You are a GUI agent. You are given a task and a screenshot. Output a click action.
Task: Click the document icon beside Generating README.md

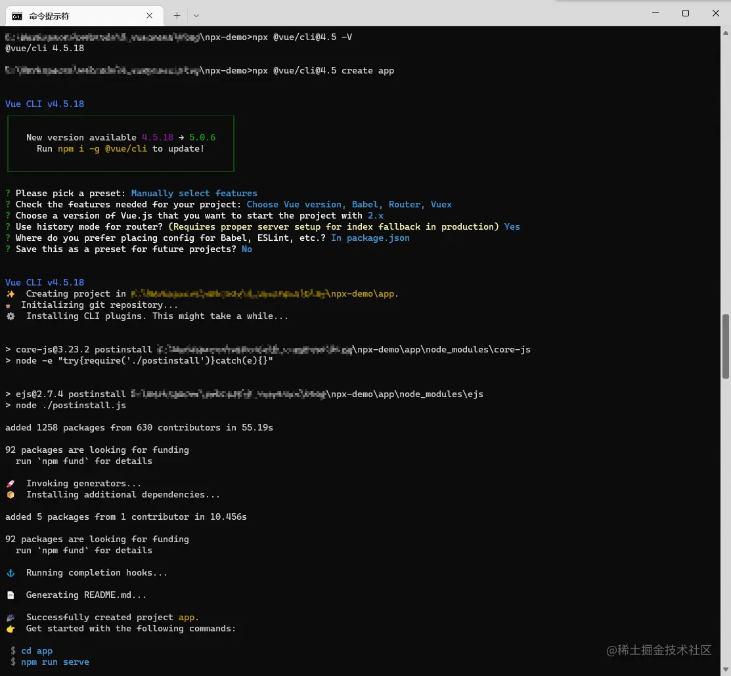[x=11, y=595]
